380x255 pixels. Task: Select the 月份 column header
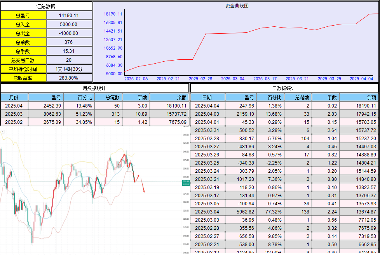14,97
